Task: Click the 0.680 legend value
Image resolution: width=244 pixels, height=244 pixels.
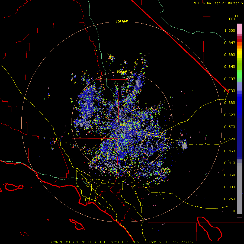Action: coord(230,103)
